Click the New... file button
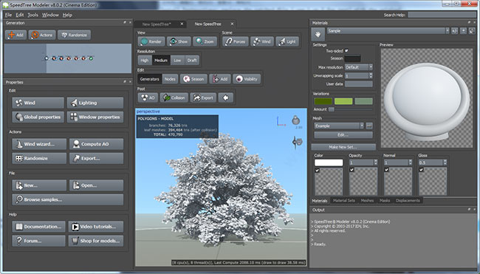Image resolution: width=480 pixels, height=274 pixels. [x=39, y=185]
